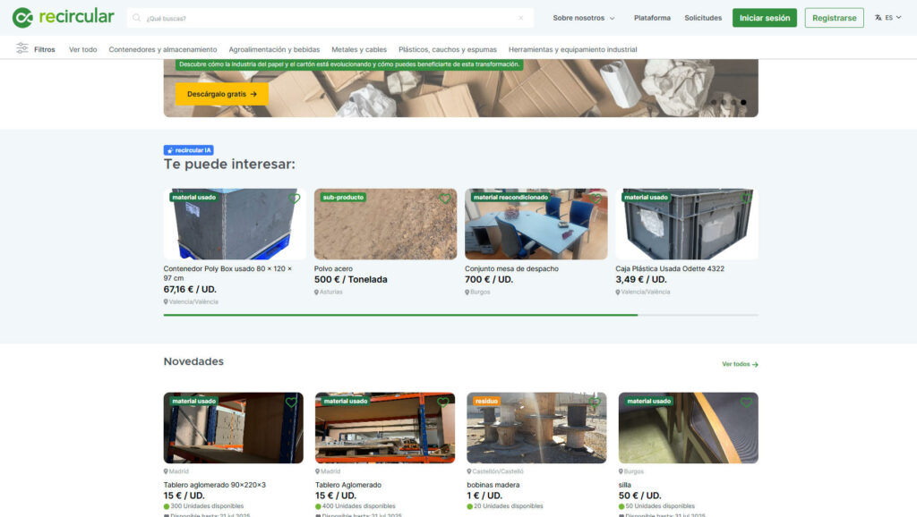Viewport: 917px width, 517px height.
Task: Open Solicitudes page
Action: coord(703,18)
